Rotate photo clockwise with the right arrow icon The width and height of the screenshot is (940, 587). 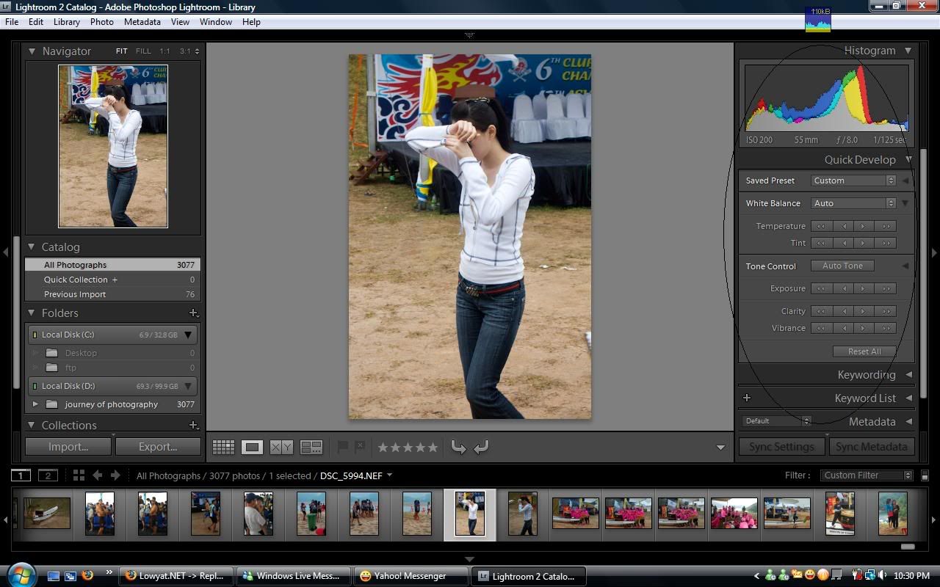point(482,447)
